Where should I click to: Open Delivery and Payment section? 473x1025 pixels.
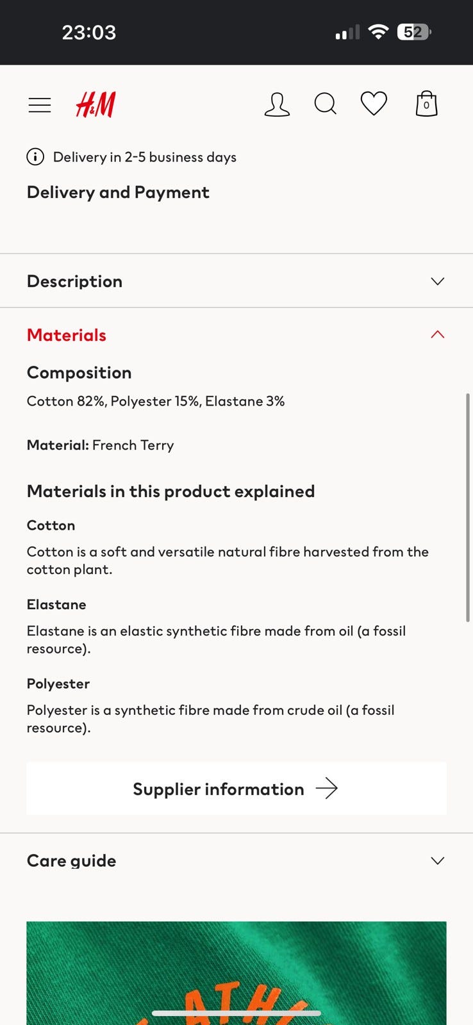[x=118, y=192]
